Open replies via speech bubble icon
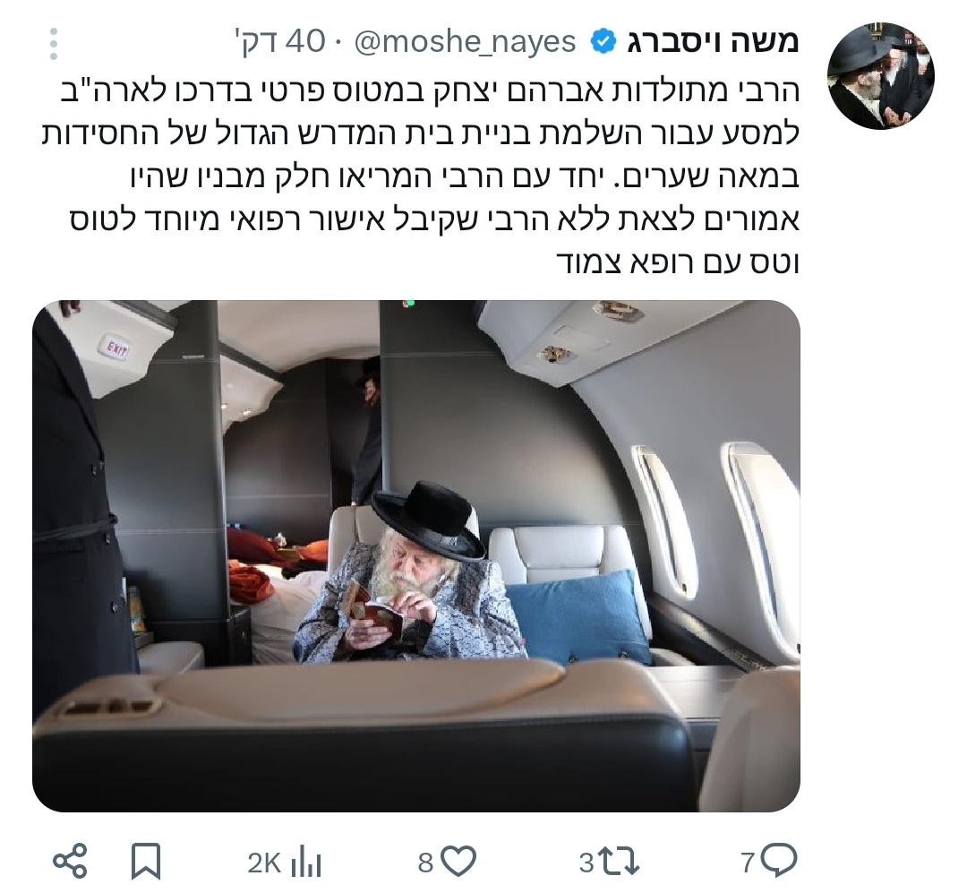Viewport: 967px width, 893px height. 778,860
